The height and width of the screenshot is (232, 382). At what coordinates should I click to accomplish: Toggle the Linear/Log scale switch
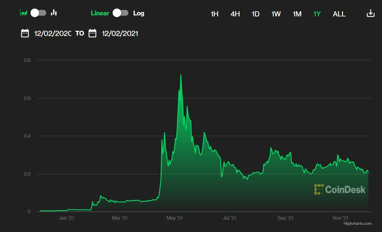point(120,13)
